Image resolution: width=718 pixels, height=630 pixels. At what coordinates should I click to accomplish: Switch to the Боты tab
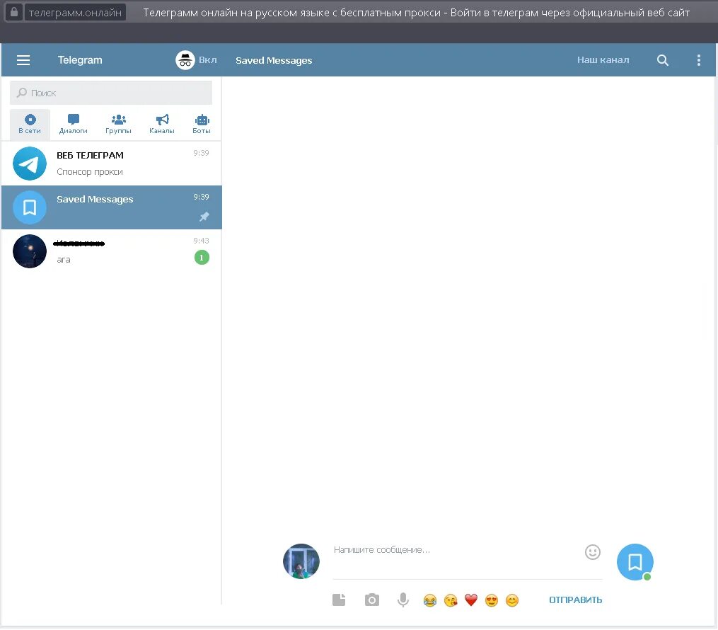coord(202,124)
